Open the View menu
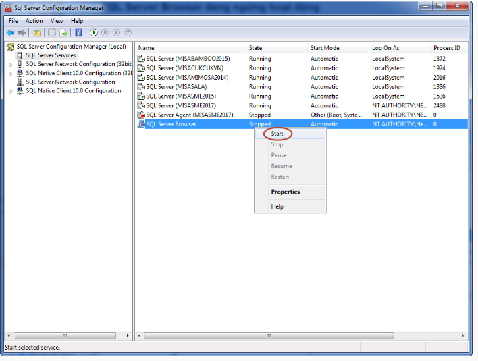The width and height of the screenshot is (478, 361). point(57,21)
